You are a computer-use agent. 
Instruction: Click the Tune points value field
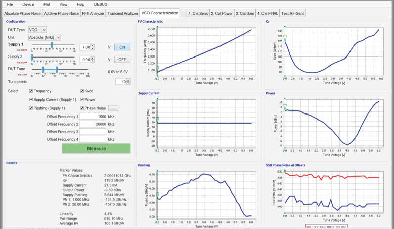tap(121, 81)
